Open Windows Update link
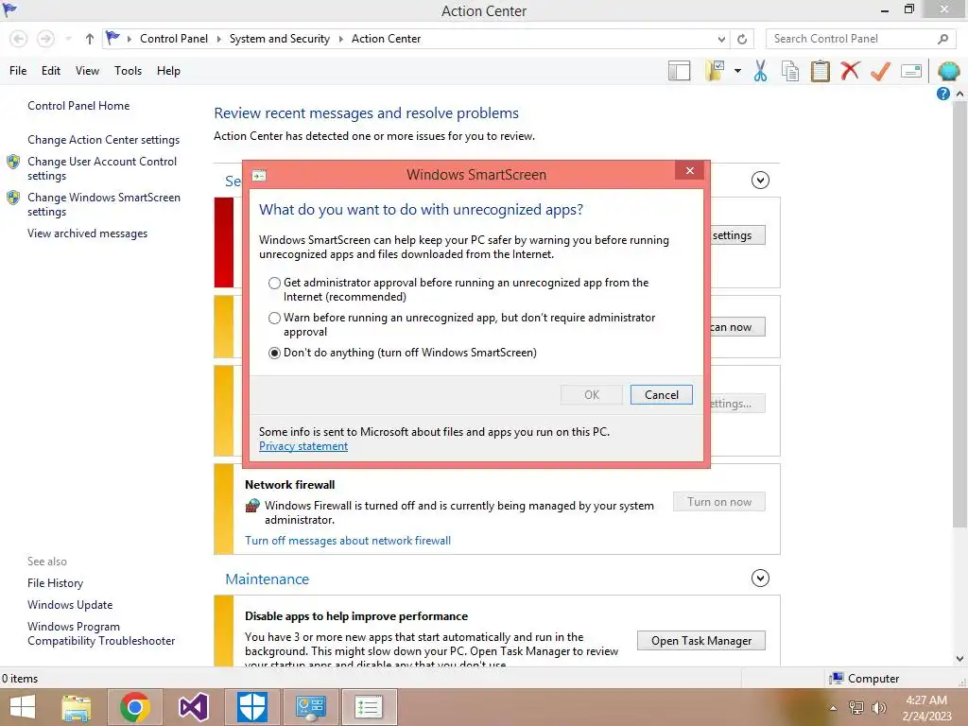This screenshot has height=726, width=968. (70, 605)
